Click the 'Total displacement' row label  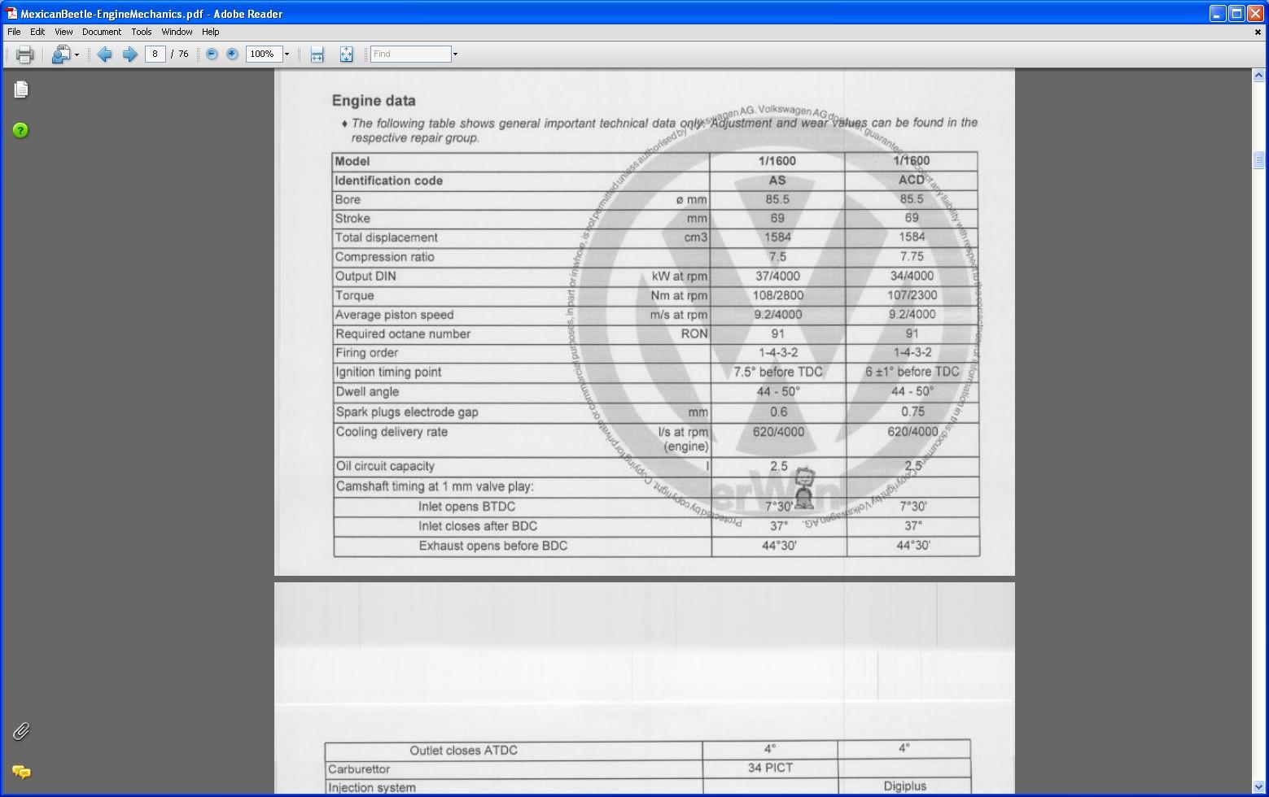386,237
